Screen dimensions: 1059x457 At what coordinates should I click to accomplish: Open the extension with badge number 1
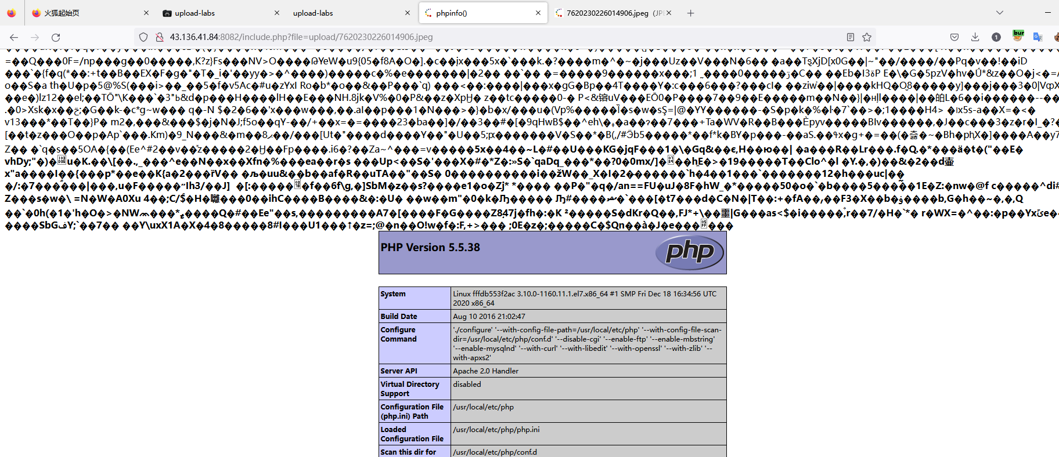(x=996, y=37)
